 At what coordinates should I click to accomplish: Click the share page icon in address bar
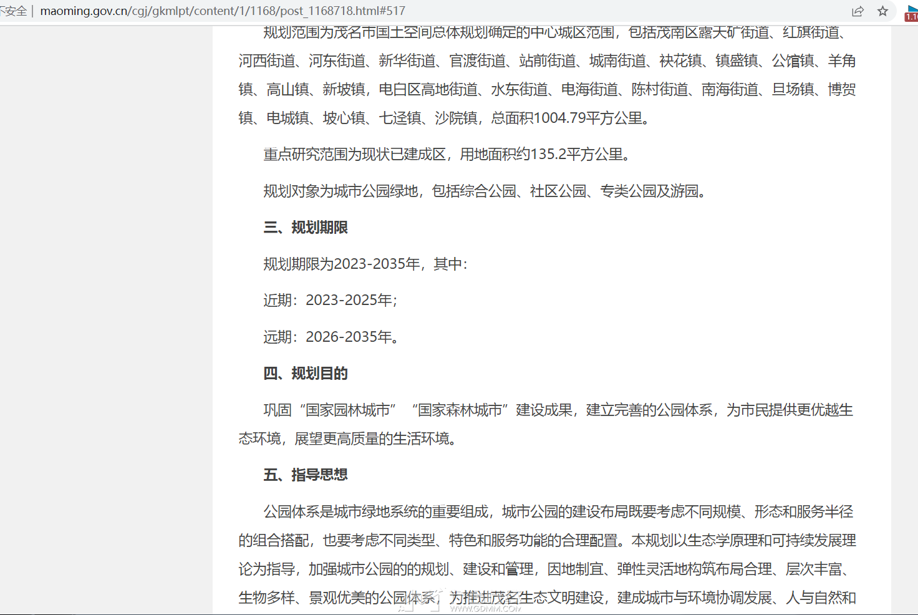coord(858,11)
